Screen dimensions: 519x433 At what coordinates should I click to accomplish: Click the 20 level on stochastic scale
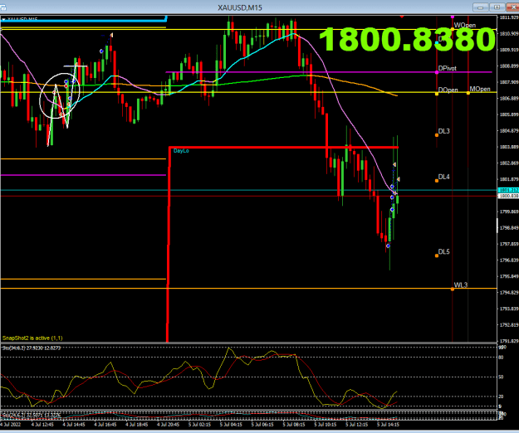coord(501,397)
